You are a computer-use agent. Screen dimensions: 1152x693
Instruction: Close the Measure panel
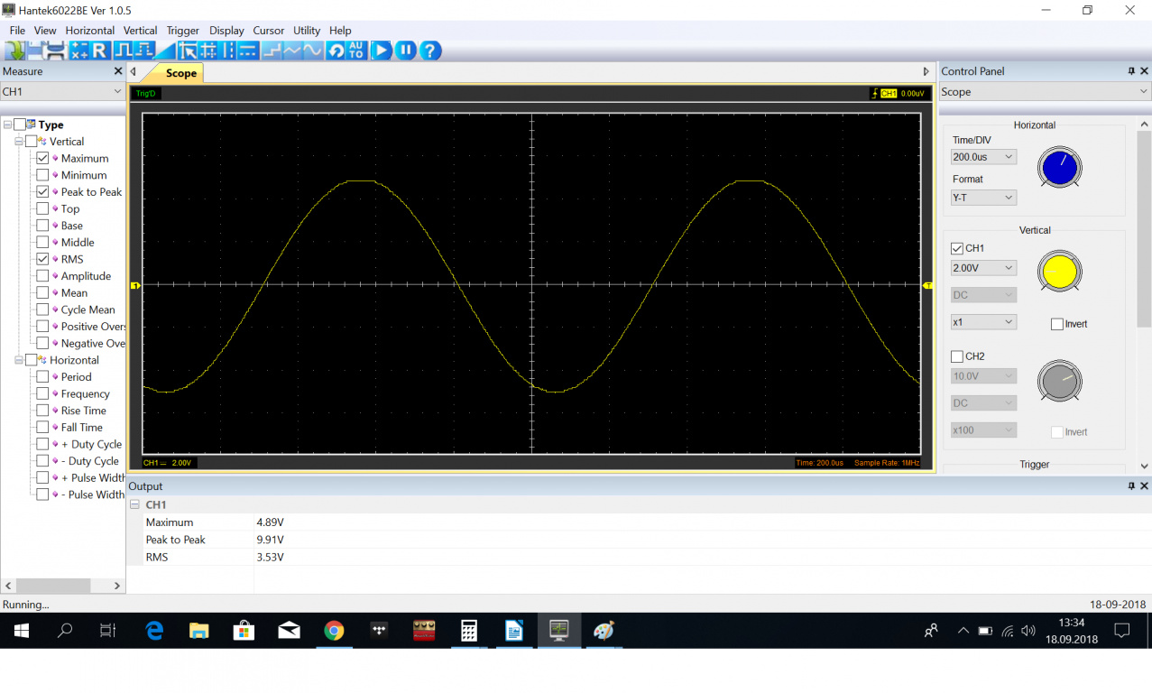[x=117, y=71]
